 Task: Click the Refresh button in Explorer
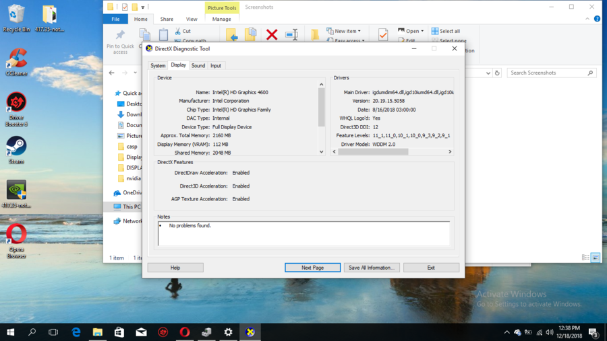497,73
